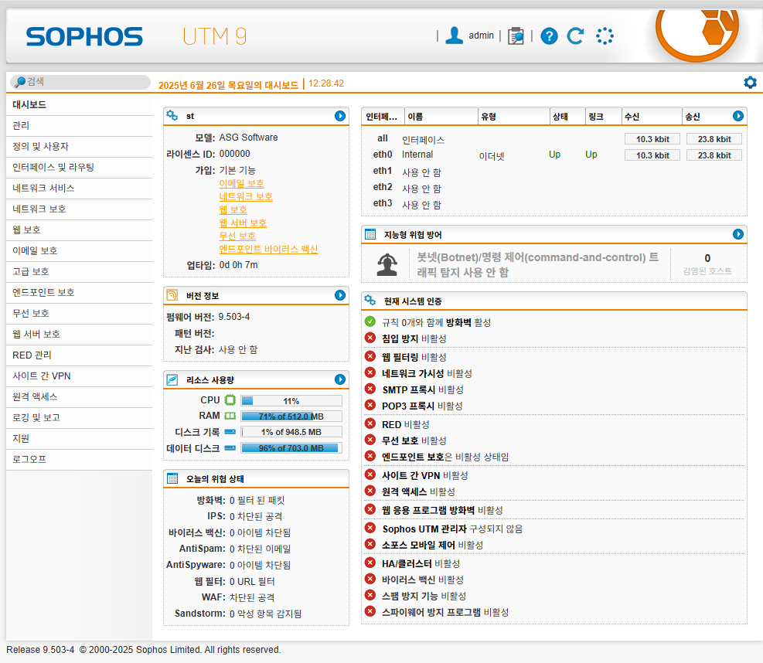
Task: Click the 오늘의 위협 상태 calendar icon
Action: [172, 478]
